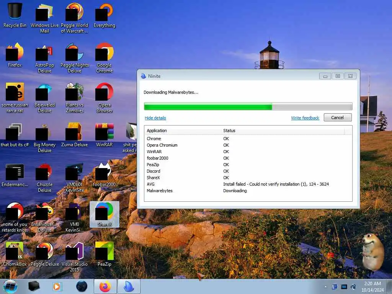Click the Ninite download progress bar

248,106
